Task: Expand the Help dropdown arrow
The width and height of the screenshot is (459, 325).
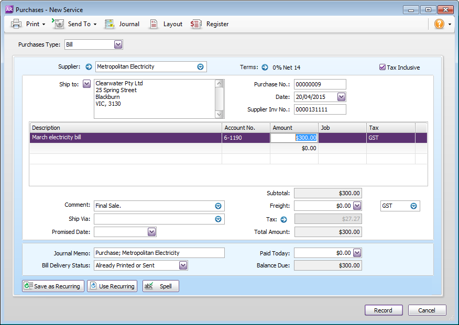Action: 450,24
